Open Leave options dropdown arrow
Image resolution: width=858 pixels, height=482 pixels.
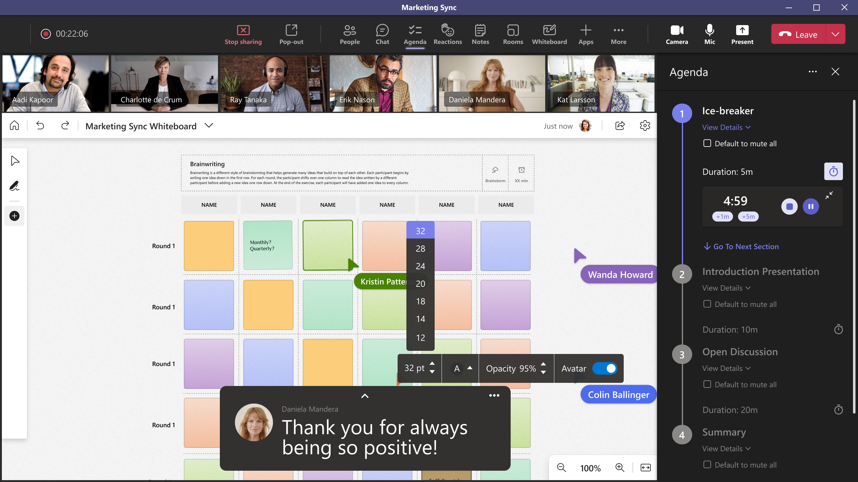tap(835, 34)
